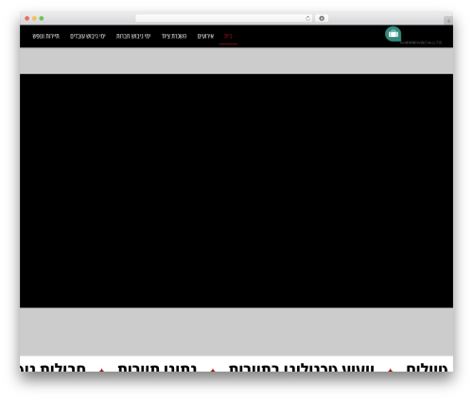The image size is (473, 400).
Task: Open a new tab with the plus button
Action: coord(448,21)
